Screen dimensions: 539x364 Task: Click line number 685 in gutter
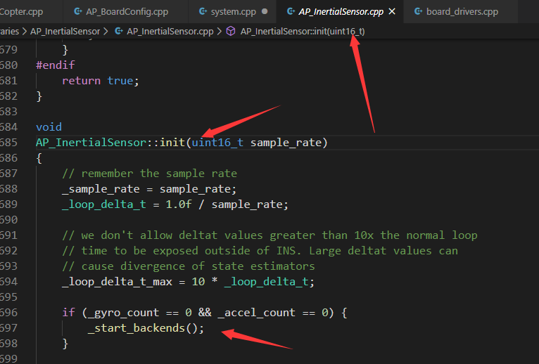coord(8,142)
